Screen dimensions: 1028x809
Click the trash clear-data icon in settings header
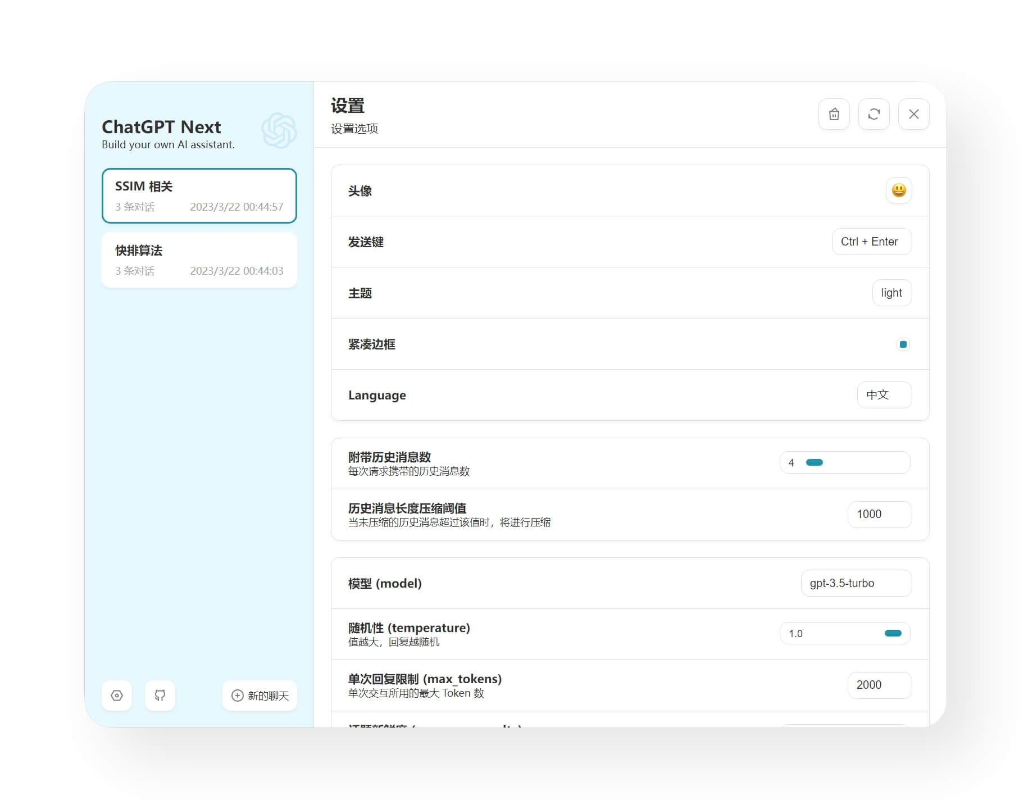point(834,114)
